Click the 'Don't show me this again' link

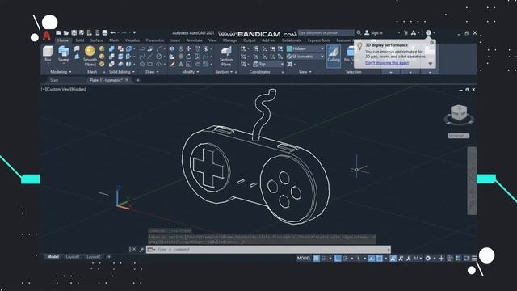387,63
